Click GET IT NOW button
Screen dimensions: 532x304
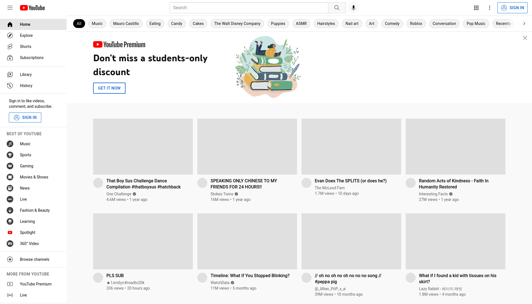(x=109, y=88)
